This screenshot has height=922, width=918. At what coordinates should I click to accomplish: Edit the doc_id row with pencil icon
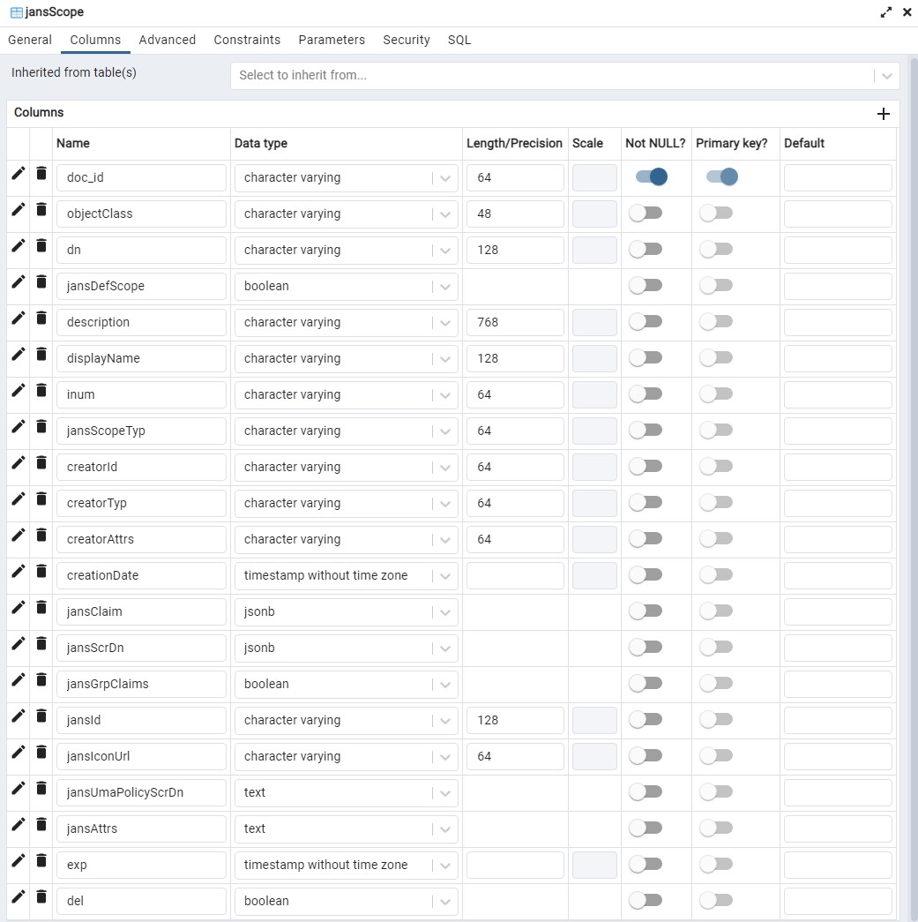pos(18,174)
